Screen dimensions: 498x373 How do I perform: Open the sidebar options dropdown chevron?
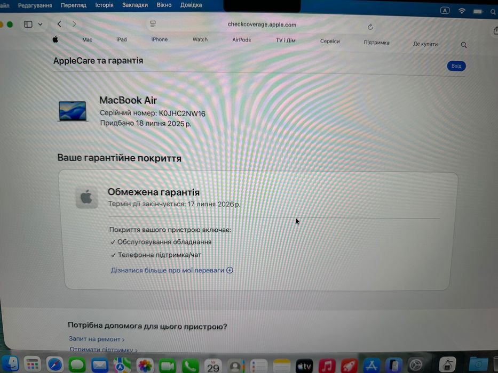point(41,24)
